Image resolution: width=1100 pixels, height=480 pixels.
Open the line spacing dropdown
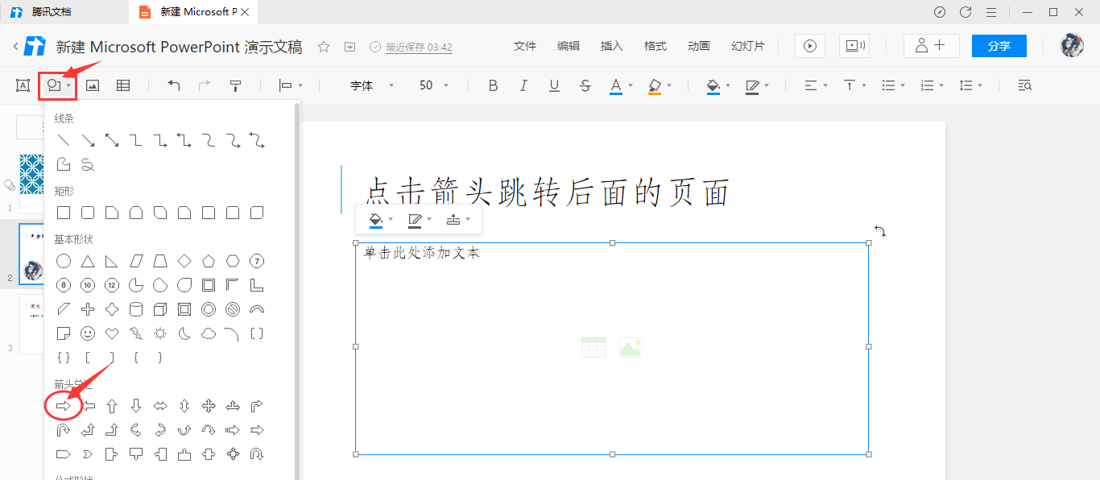(970, 85)
